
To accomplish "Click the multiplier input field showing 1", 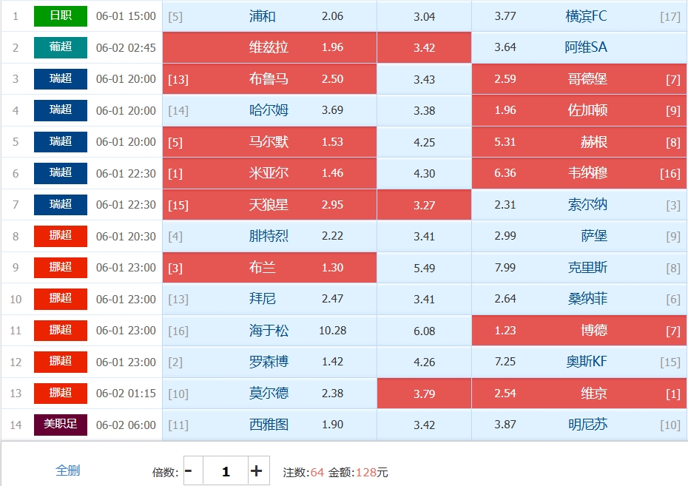I will [x=226, y=471].
